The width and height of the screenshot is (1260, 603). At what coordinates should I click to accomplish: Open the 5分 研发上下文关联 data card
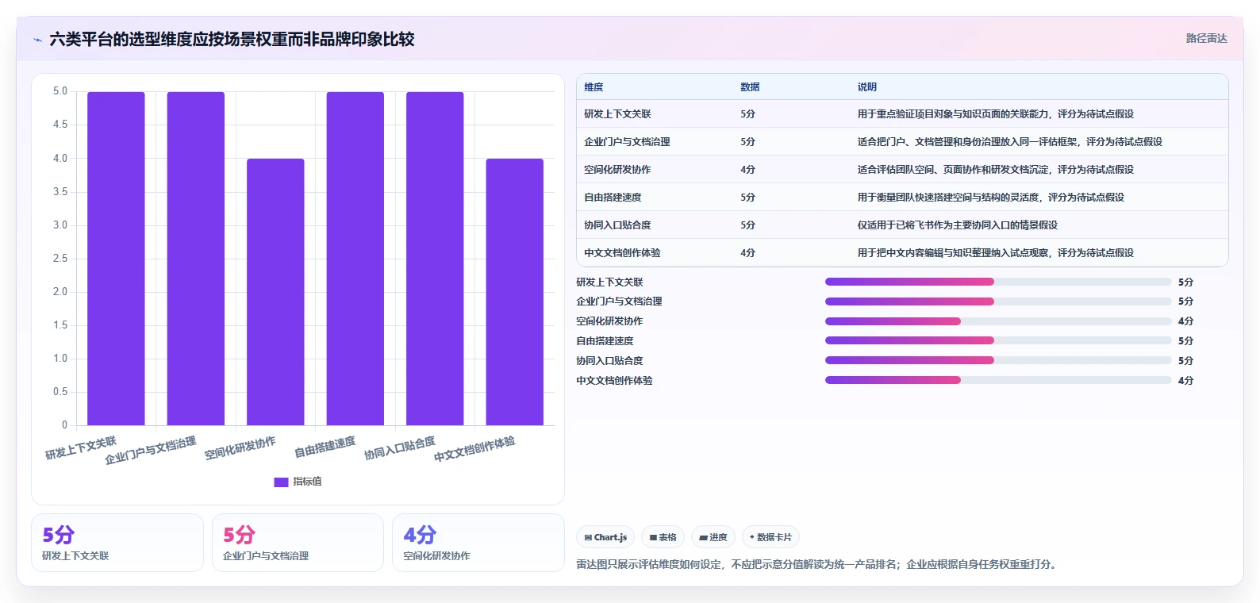tap(117, 543)
